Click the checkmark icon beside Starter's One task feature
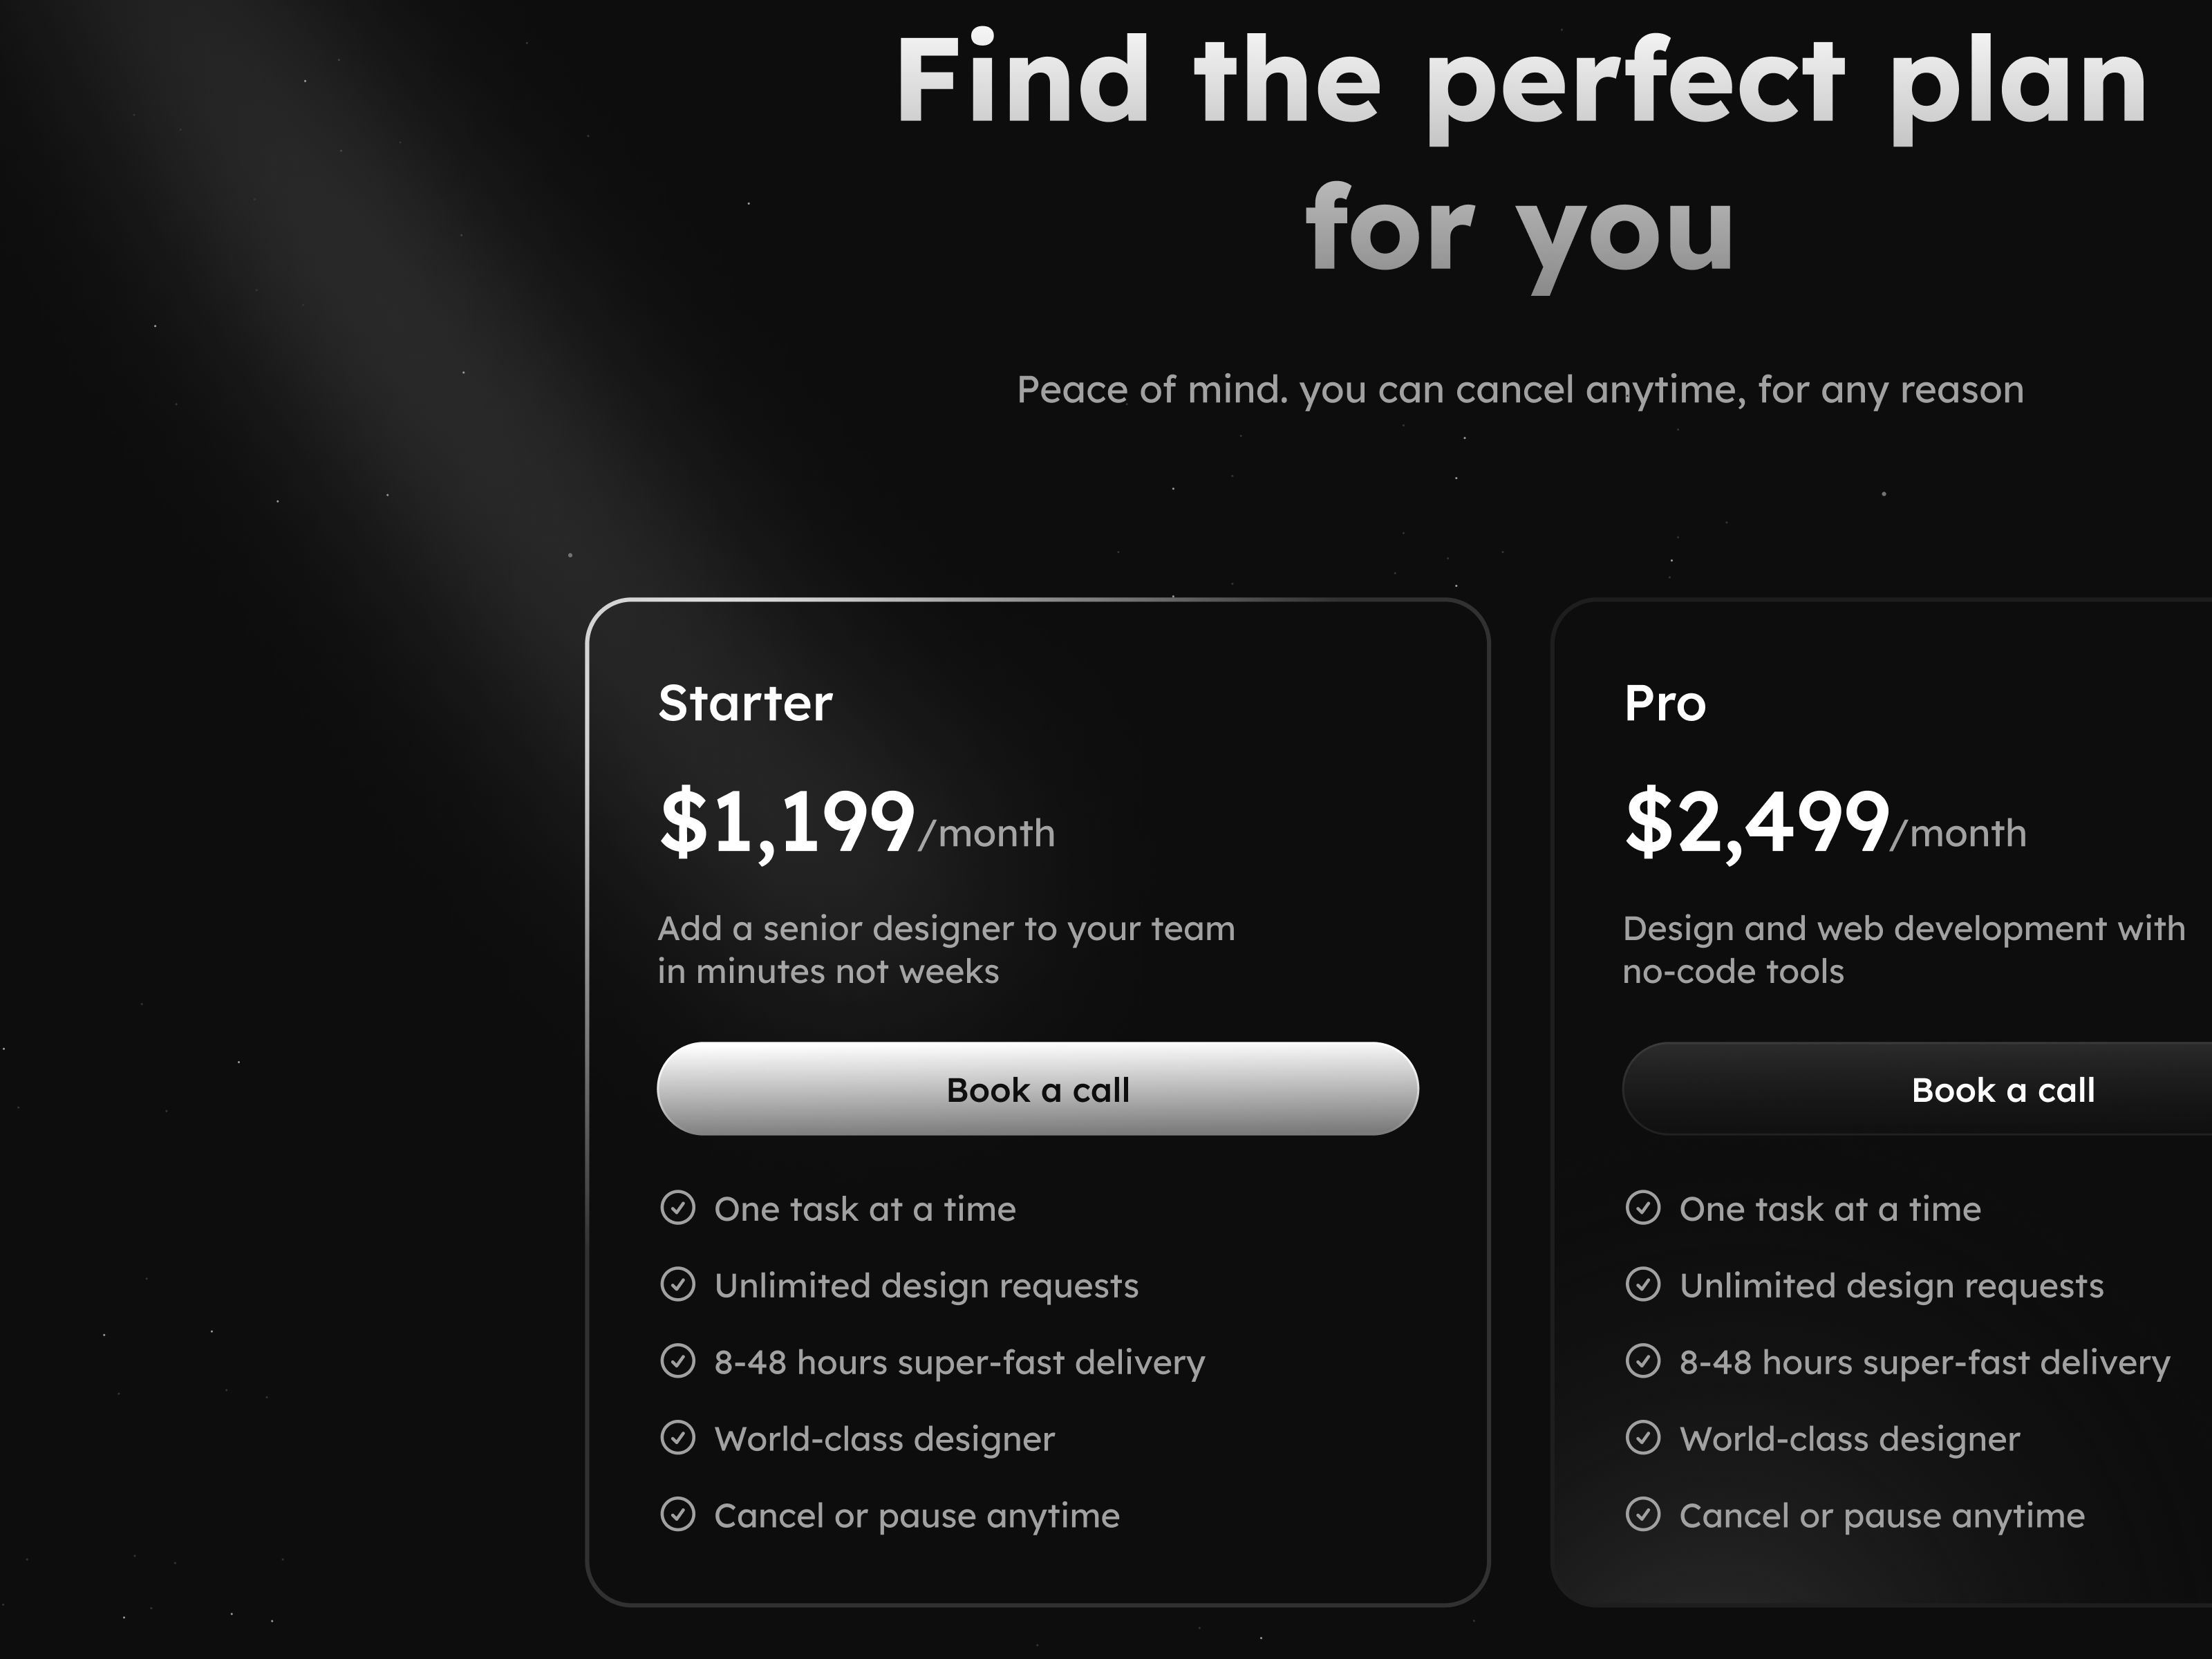Image resolution: width=2212 pixels, height=1659 pixels. pos(680,1208)
